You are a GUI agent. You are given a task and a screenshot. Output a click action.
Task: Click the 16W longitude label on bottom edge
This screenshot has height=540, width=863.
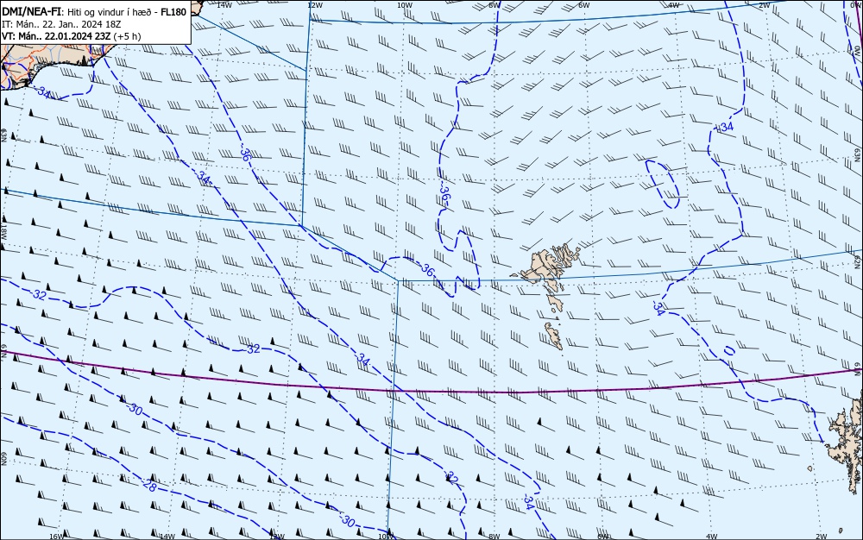pyautogui.click(x=57, y=537)
